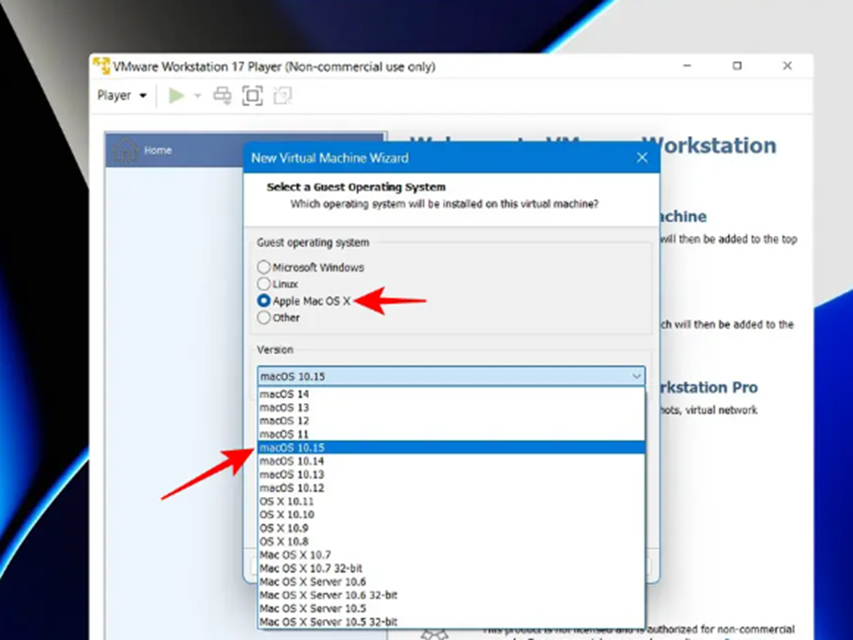Pick Mac OS X Server 10.5 32-bit entry
The height and width of the screenshot is (640, 853).
pyautogui.click(x=451, y=621)
